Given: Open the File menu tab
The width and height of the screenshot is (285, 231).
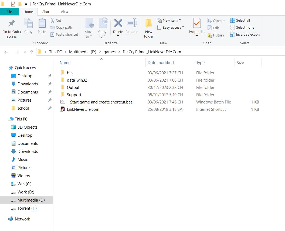Looking at the screenshot, I should coord(9,12).
